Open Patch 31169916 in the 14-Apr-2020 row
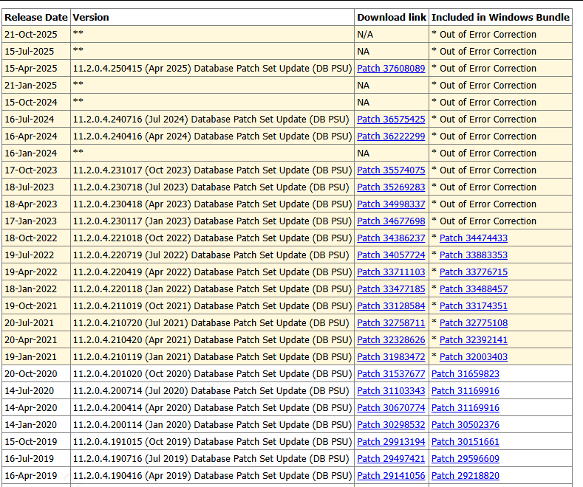The height and width of the screenshot is (487, 583). [465, 407]
